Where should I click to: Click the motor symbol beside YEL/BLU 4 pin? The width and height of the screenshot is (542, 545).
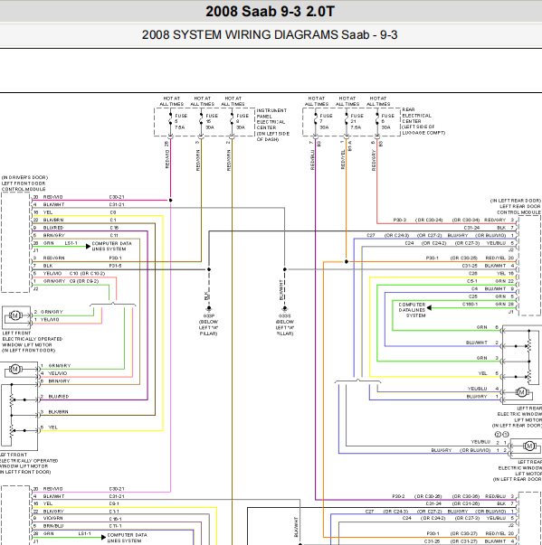tap(521, 392)
